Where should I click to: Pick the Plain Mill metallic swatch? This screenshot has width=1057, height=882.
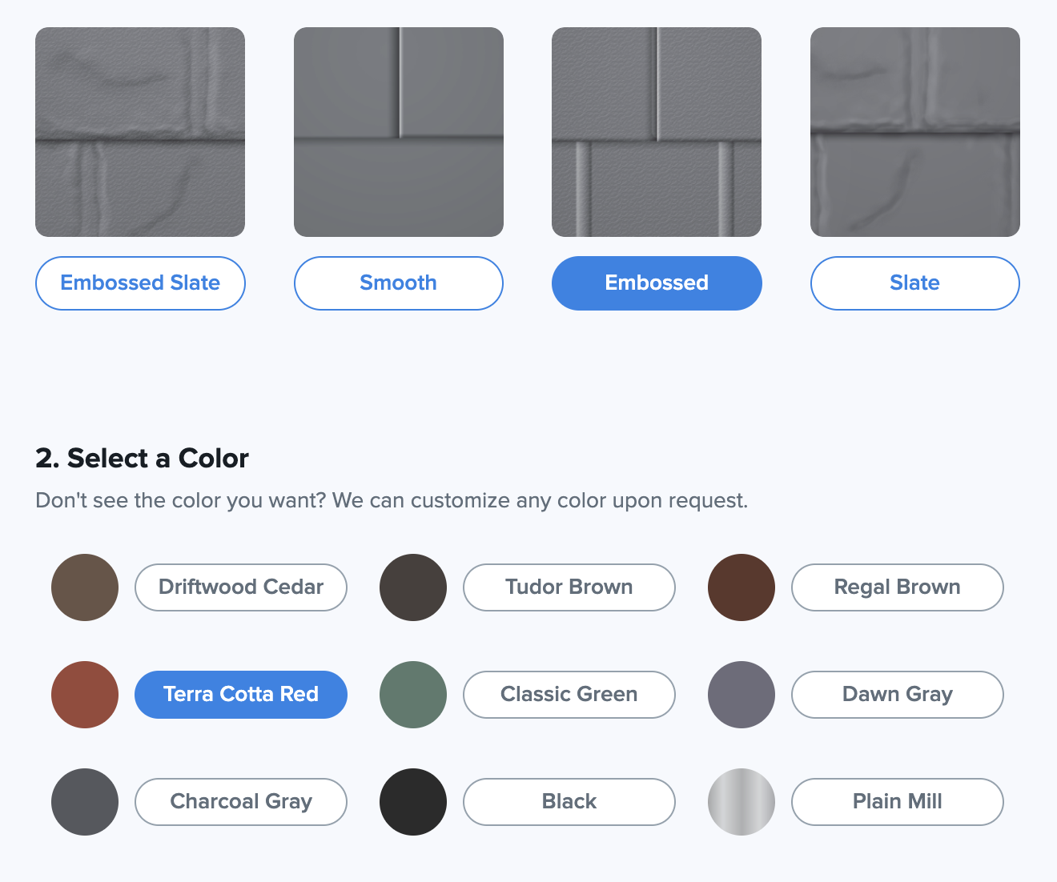[742, 802]
